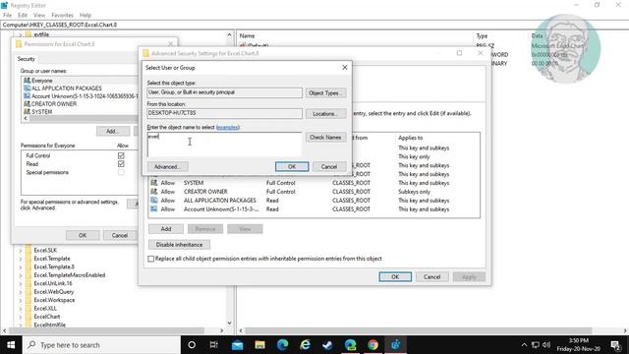Select CREATOR OWNER permission entry row
Screen dimensions: 629x354
click(314, 192)
